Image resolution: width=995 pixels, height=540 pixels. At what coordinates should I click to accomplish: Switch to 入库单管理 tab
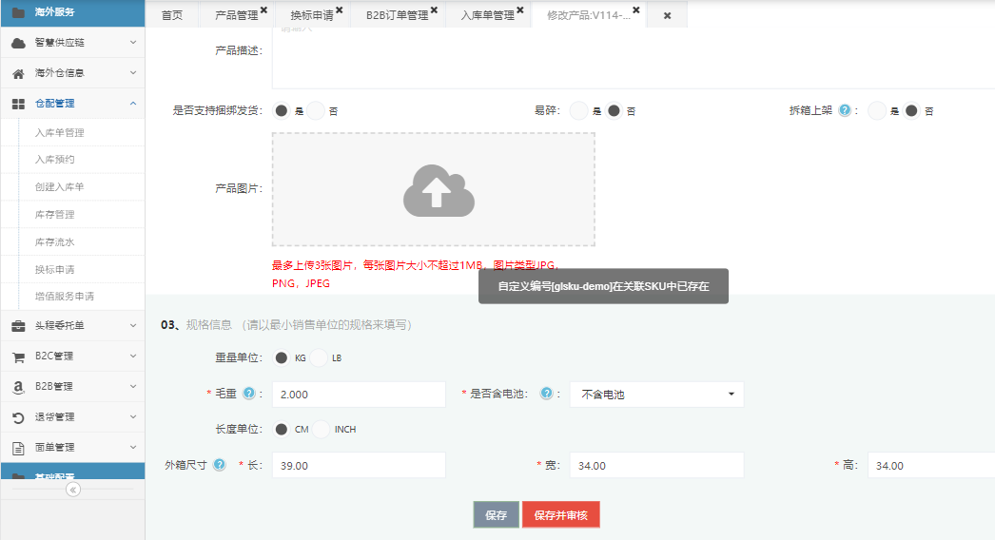[x=487, y=15]
